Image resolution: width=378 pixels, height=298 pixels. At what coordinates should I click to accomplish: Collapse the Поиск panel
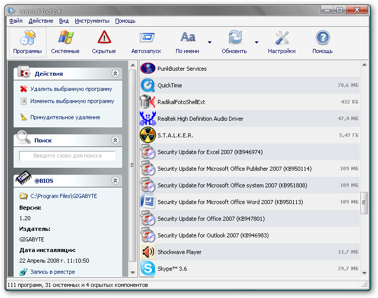coord(115,140)
